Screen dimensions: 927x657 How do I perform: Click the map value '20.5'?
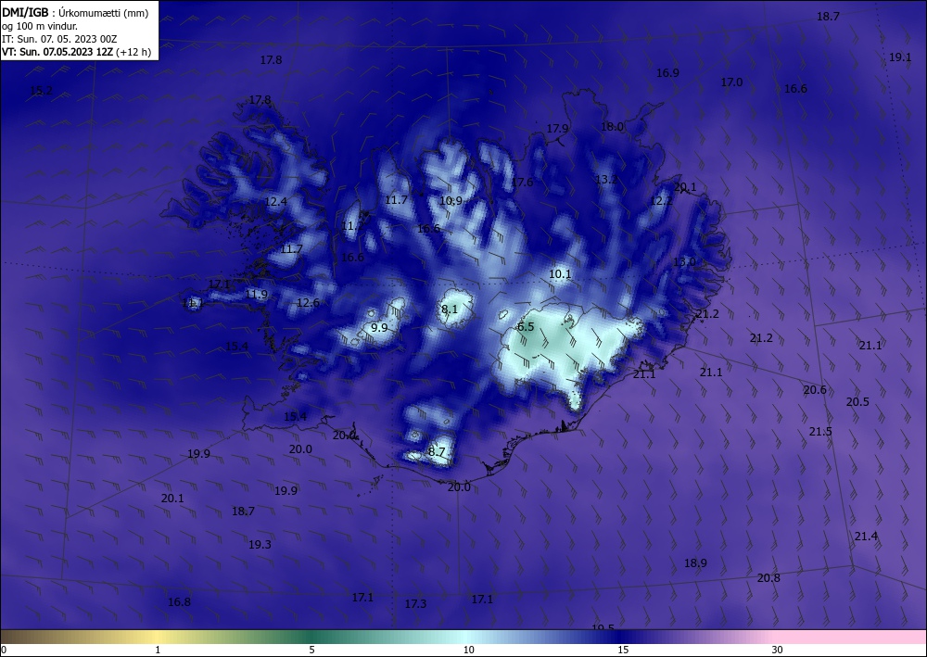857,402
